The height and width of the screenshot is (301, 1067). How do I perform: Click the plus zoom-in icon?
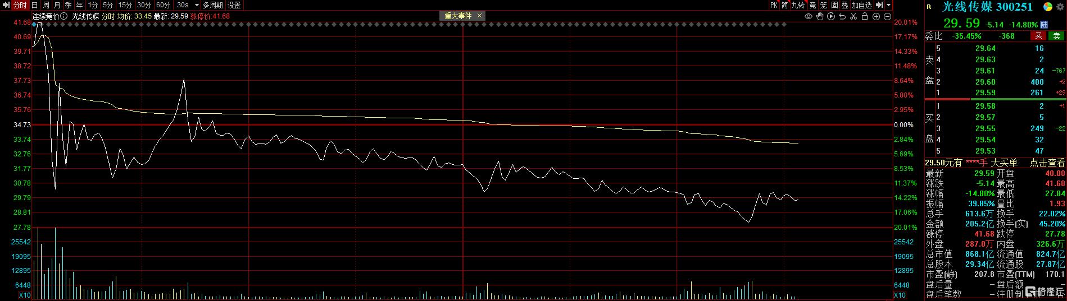tap(877, 16)
